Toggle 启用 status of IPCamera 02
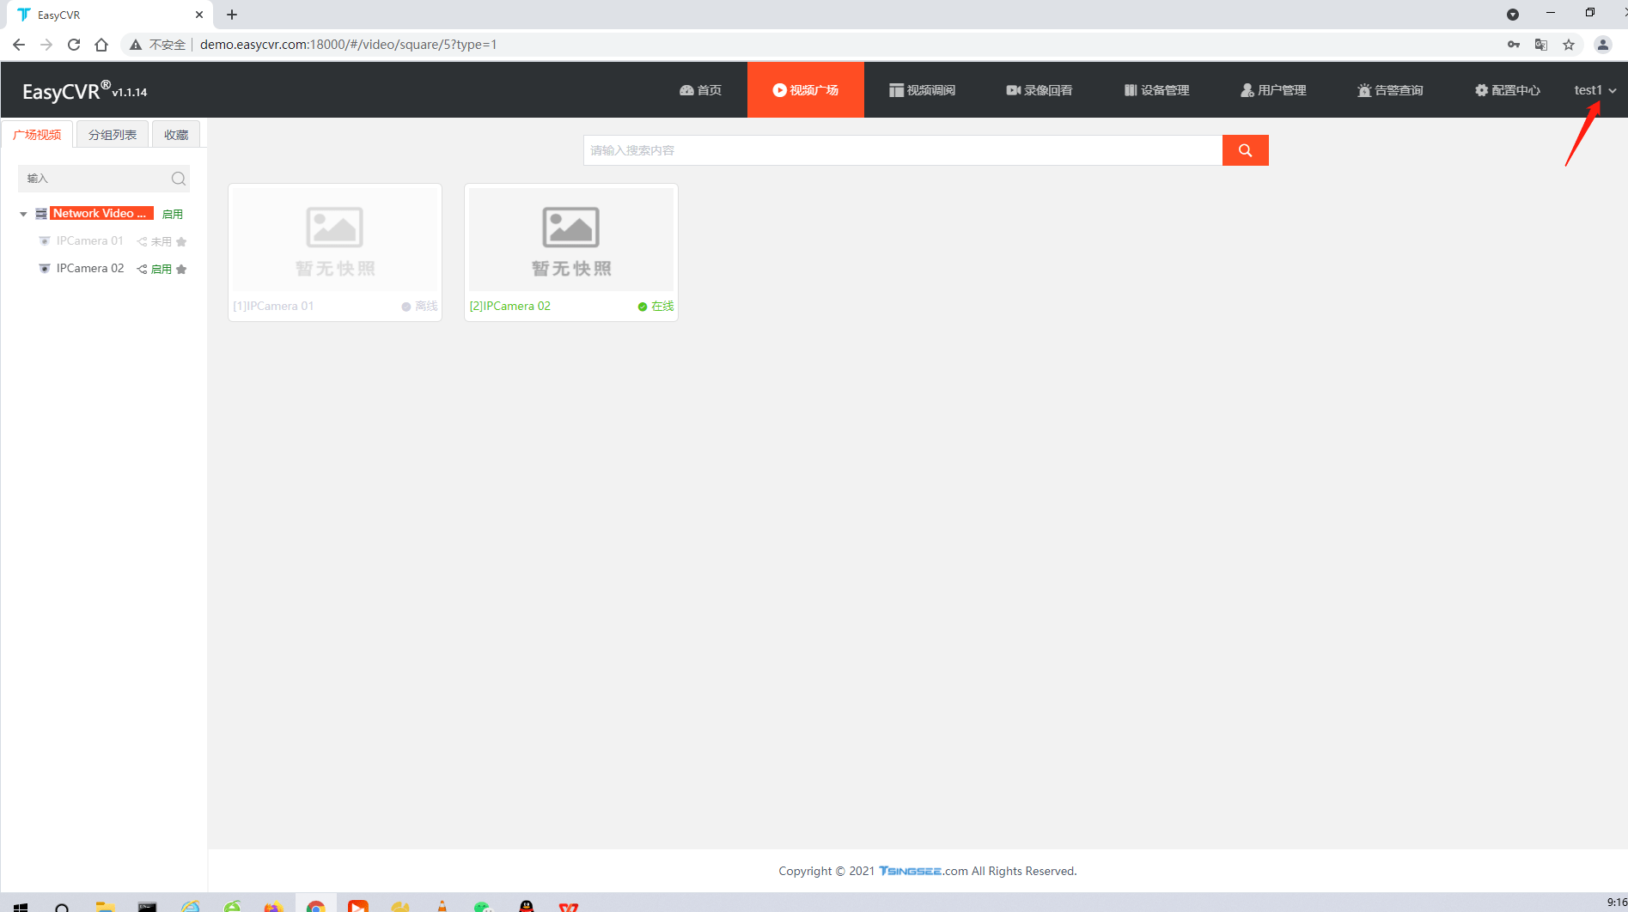 pos(162,269)
